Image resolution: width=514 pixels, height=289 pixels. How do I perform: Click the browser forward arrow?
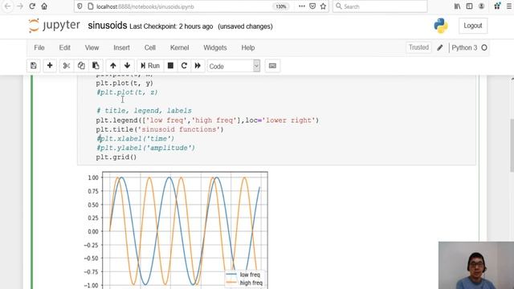[x=19, y=6]
